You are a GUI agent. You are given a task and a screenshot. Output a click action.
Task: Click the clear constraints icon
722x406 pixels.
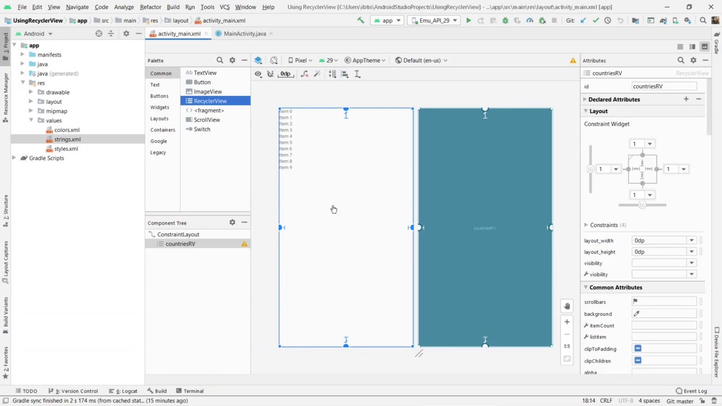pyautogui.click(x=305, y=74)
